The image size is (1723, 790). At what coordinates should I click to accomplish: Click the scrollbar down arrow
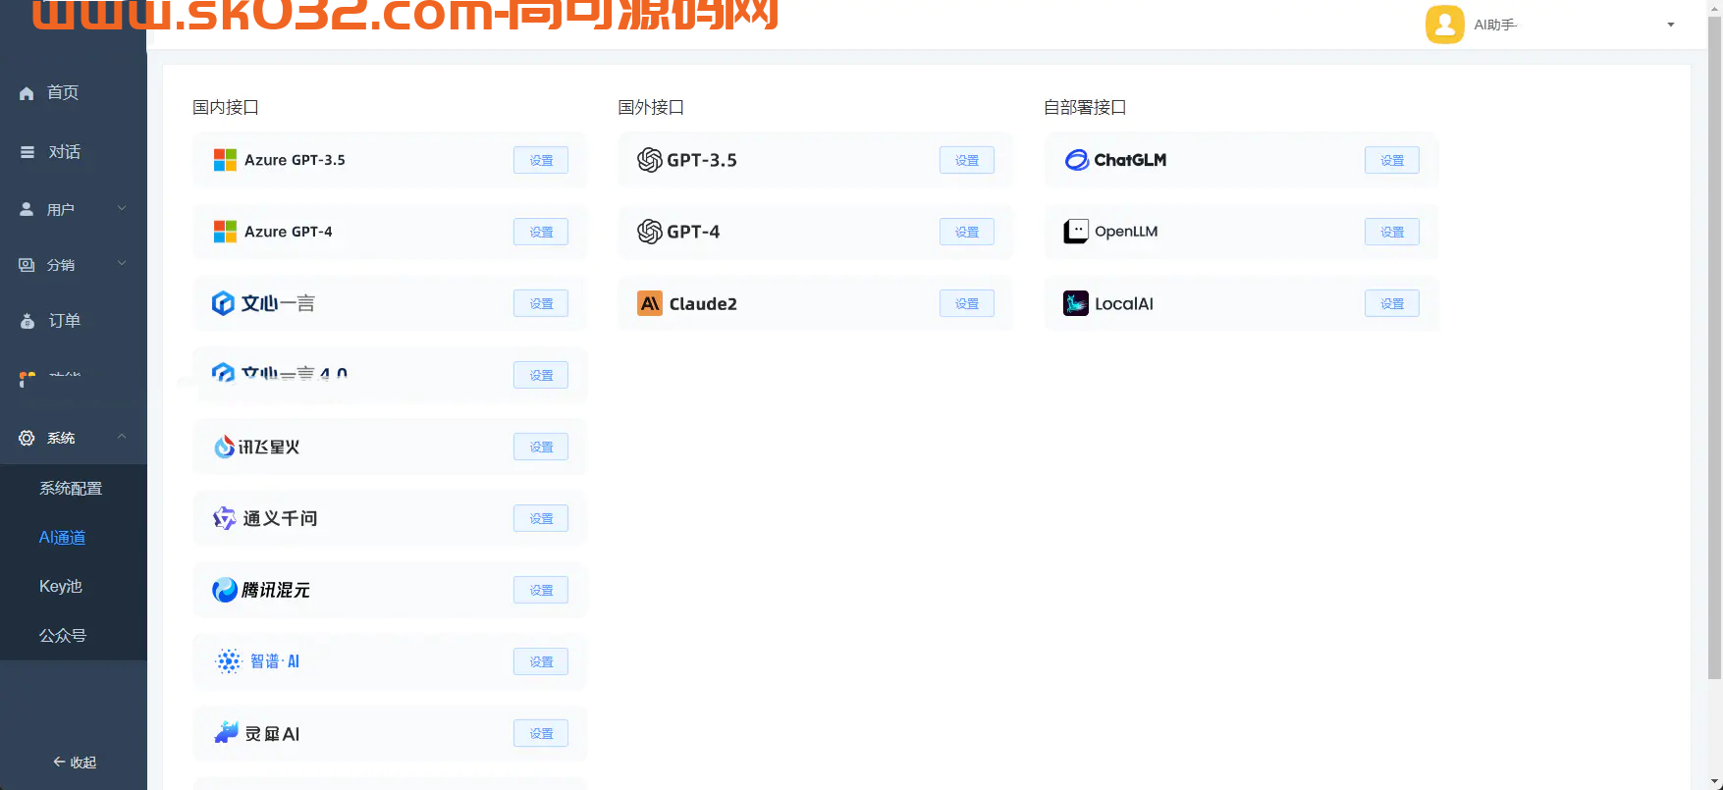pos(1714,782)
